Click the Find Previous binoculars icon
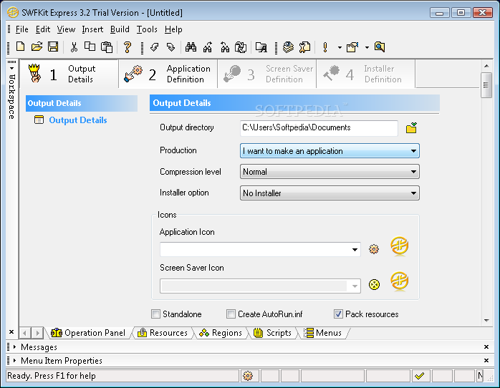Screen dimensions: 500x388 [x=225, y=47]
